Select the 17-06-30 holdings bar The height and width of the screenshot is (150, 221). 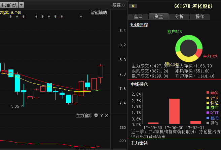point(174,111)
